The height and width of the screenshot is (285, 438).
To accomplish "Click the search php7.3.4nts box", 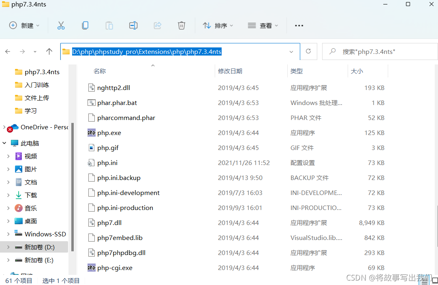I will point(380,52).
